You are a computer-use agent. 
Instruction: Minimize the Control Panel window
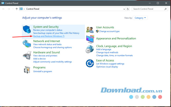coord(150,3)
